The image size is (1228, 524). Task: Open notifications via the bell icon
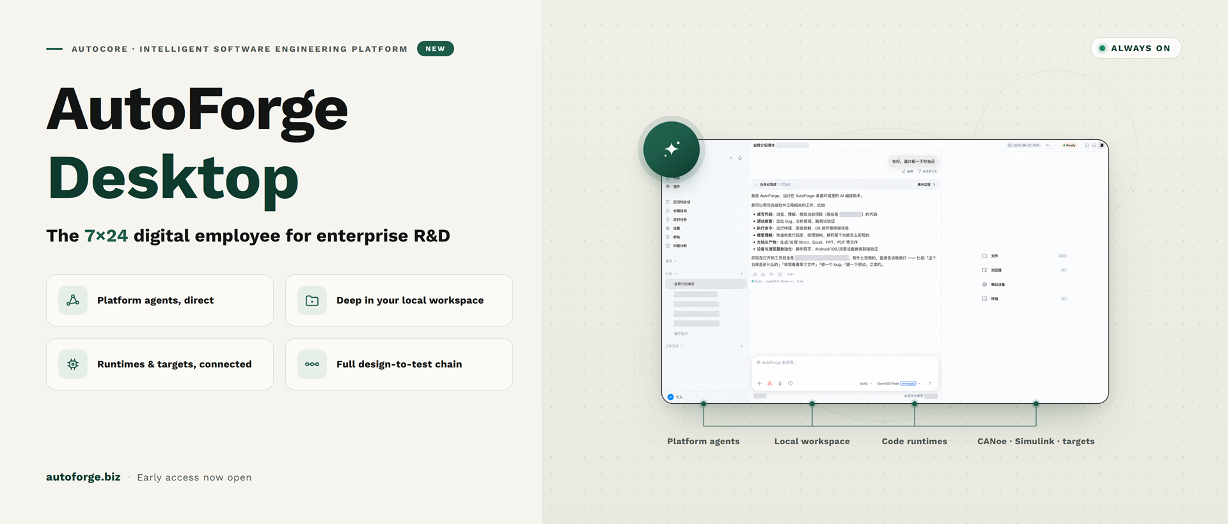740,158
